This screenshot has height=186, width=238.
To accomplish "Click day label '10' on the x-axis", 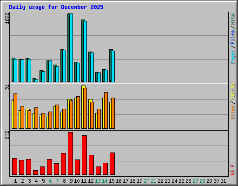I will click(x=77, y=181).
